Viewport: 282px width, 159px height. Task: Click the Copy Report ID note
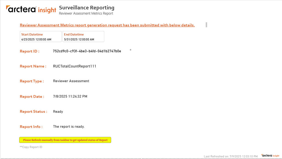[31, 147]
